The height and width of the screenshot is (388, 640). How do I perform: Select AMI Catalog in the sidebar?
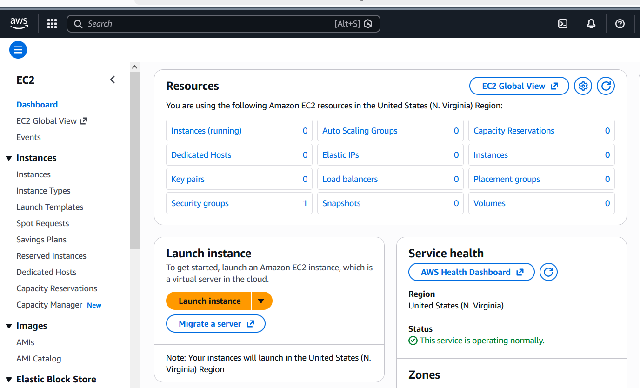[x=39, y=358]
